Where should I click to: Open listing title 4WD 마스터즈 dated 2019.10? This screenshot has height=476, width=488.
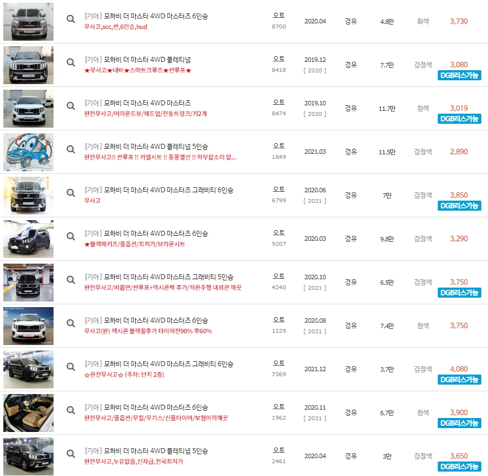[x=138, y=103]
